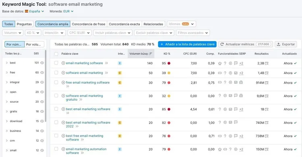Click plus icon beside email marketing software
Viewport: 302px width, 157px height.
(63, 63)
